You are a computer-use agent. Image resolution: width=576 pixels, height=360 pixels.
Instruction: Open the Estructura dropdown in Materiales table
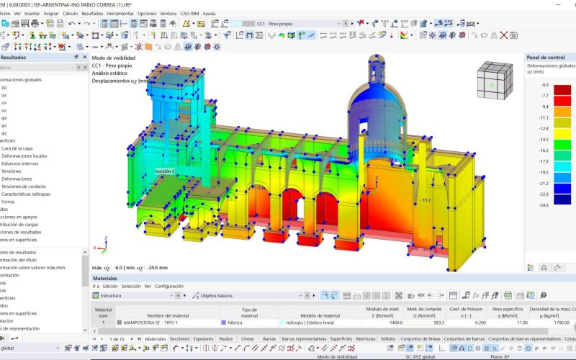coord(171,295)
